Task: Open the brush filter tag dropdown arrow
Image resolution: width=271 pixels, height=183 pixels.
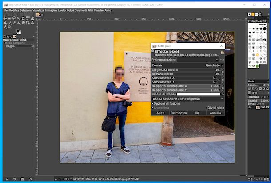Action: point(268,18)
